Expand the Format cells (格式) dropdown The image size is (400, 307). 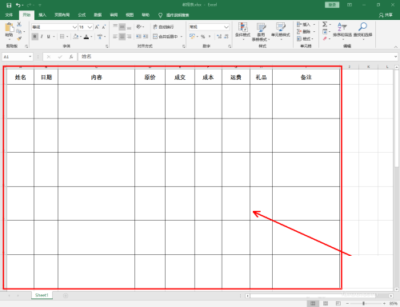point(312,39)
